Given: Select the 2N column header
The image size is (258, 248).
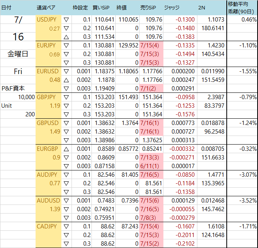Looking at the screenshot, I should [x=202, y=7].
